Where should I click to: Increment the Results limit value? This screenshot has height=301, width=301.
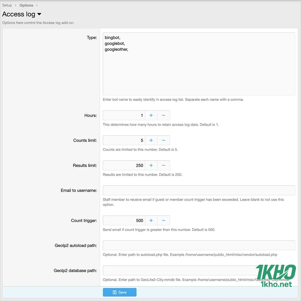[x=151, y=165]
